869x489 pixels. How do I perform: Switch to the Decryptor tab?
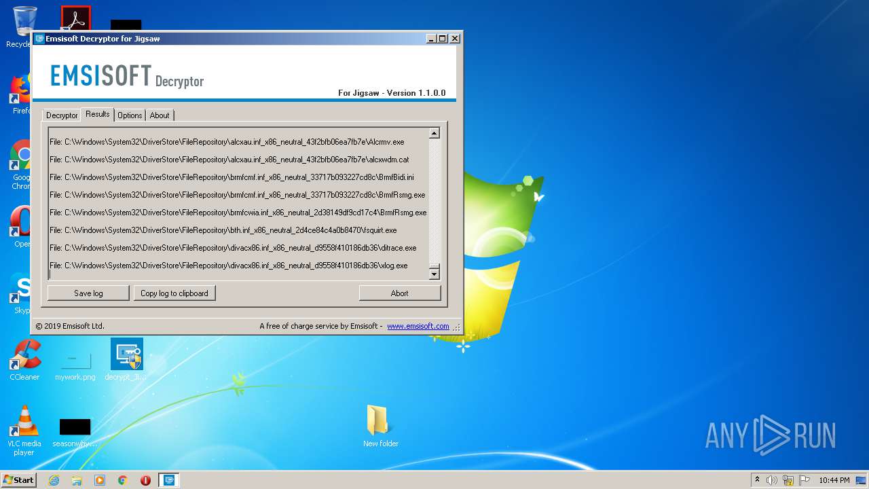point(62,115)
